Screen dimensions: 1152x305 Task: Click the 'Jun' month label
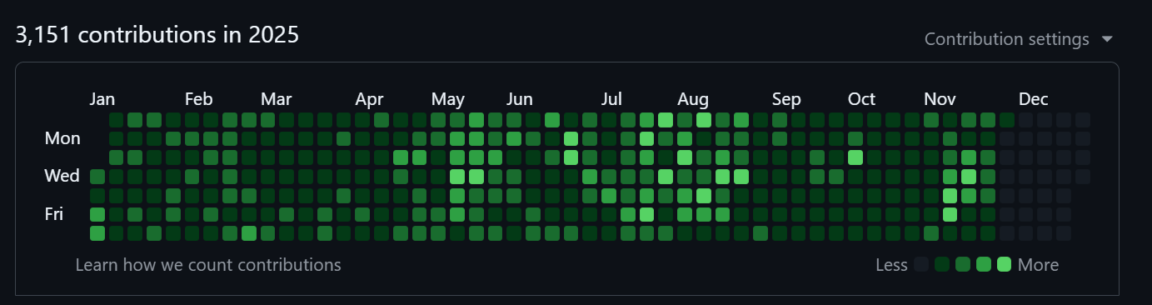click(520, 100)
